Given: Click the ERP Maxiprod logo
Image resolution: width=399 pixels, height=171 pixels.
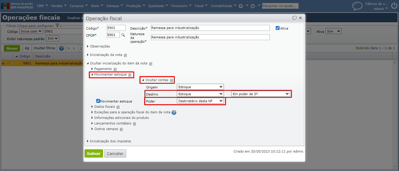Looking at the screenshot, I should (17, 6).
